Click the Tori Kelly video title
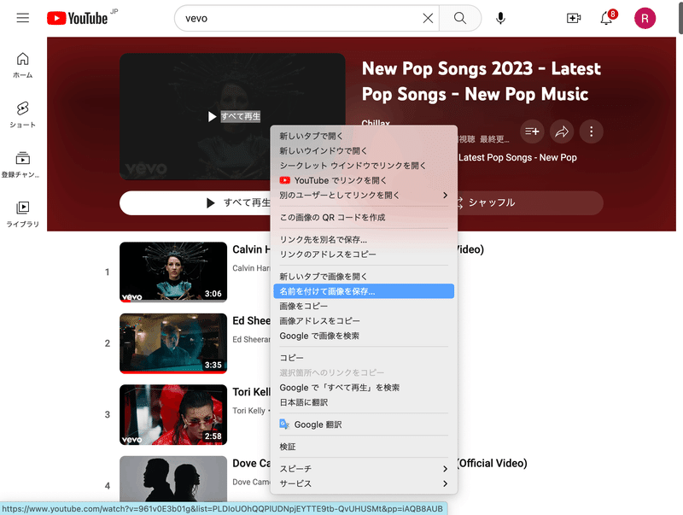683x515 pixels. pyautogui.click(x=251, y=392)
